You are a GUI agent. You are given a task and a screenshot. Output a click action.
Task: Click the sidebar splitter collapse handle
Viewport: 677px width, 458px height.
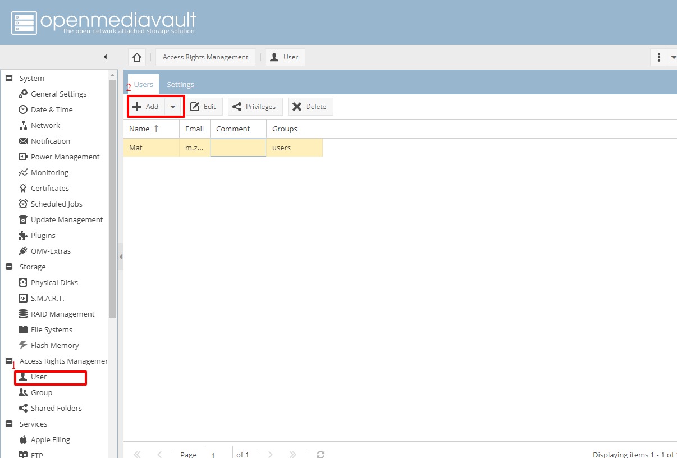tap(121, 257)
